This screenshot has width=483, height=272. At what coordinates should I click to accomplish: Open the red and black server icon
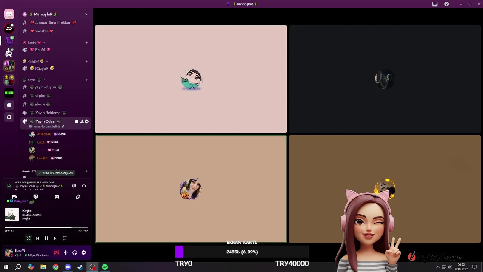click(x=9, y=28)
